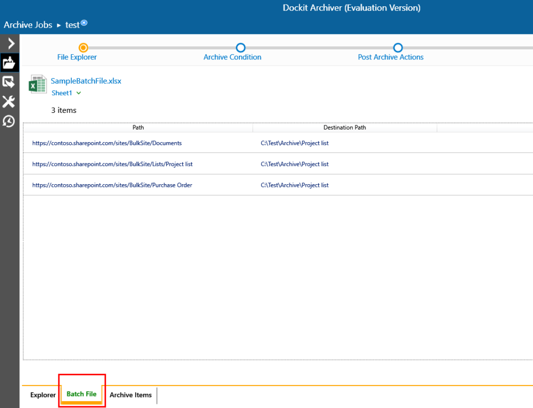Click the Excel file icon
This screenshot has height=408, width=533.
pos(37,84)
